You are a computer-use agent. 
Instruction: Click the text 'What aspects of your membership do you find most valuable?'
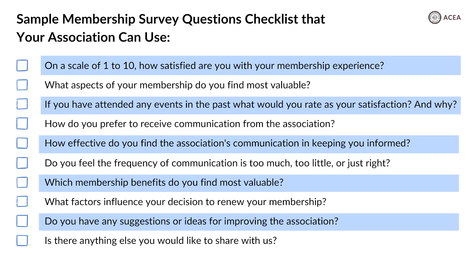(x=178, y=85)
